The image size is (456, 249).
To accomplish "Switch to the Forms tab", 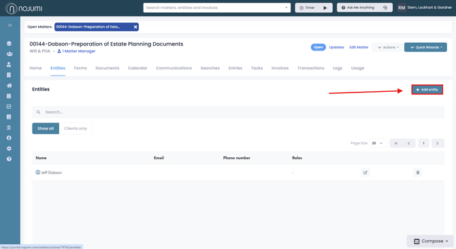I will pos(80,68).
